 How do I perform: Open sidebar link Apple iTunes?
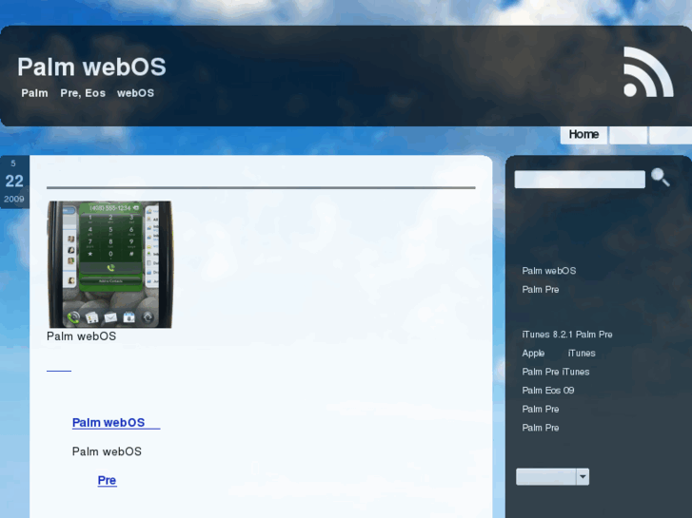pyautogui.click(x=559, y=354)
